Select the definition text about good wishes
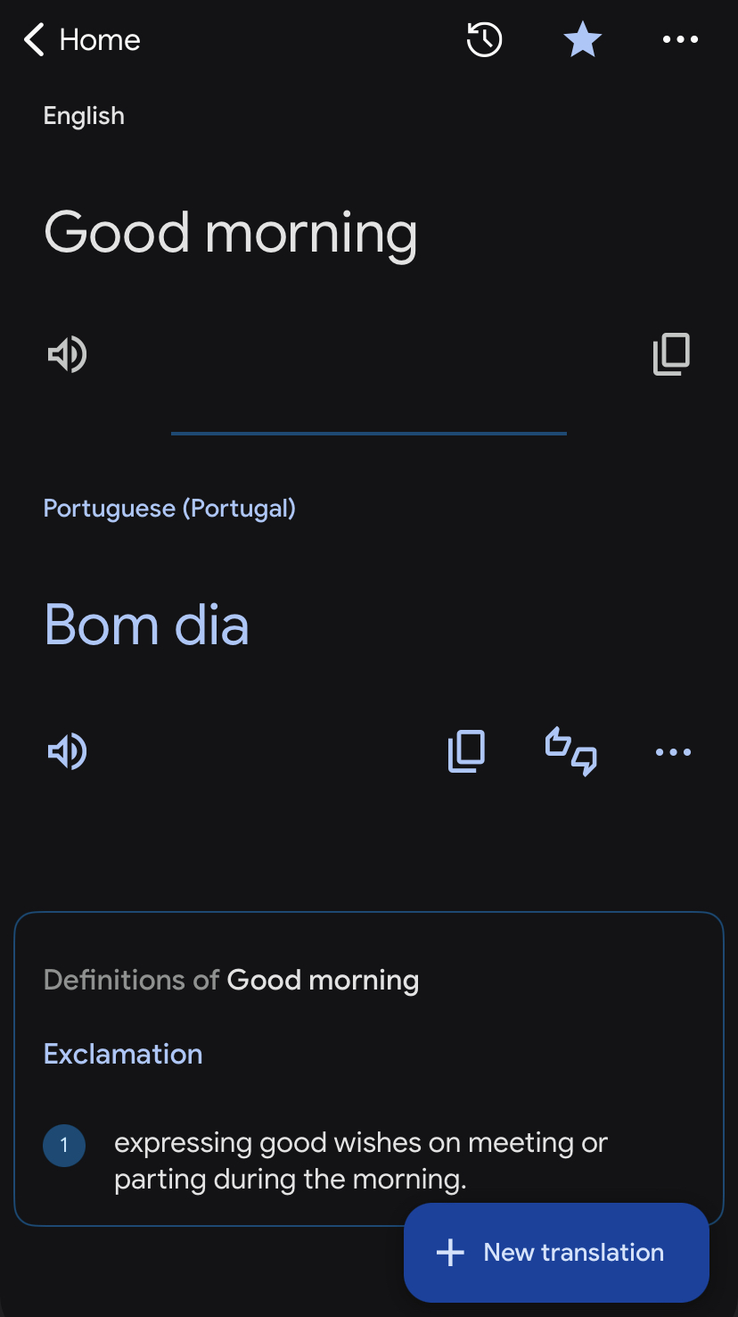This screenshot has width=738, height=1317. click(x=361, y=1161)
